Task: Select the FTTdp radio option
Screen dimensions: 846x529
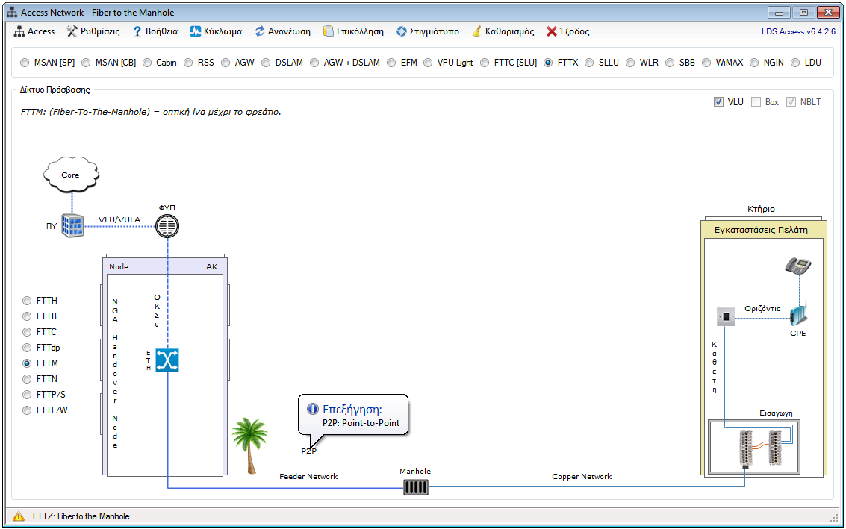Action: point(28,348)
